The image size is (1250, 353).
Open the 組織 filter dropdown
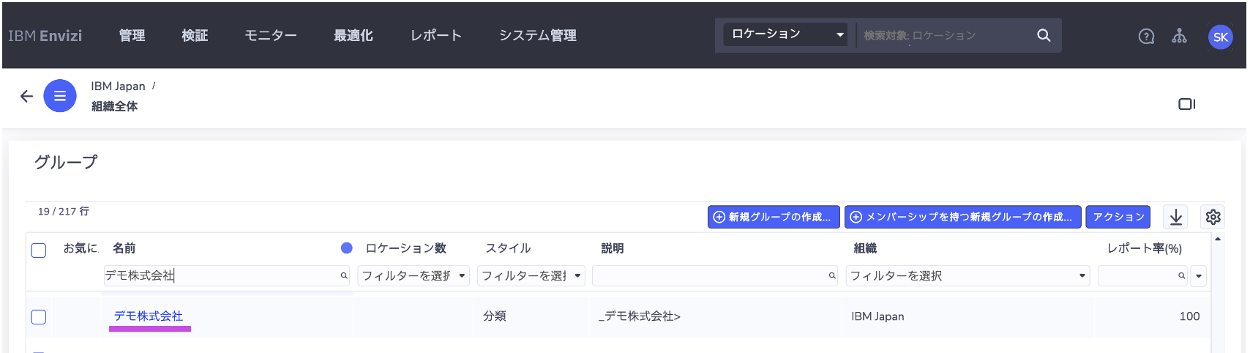click(x=968, y=275)
